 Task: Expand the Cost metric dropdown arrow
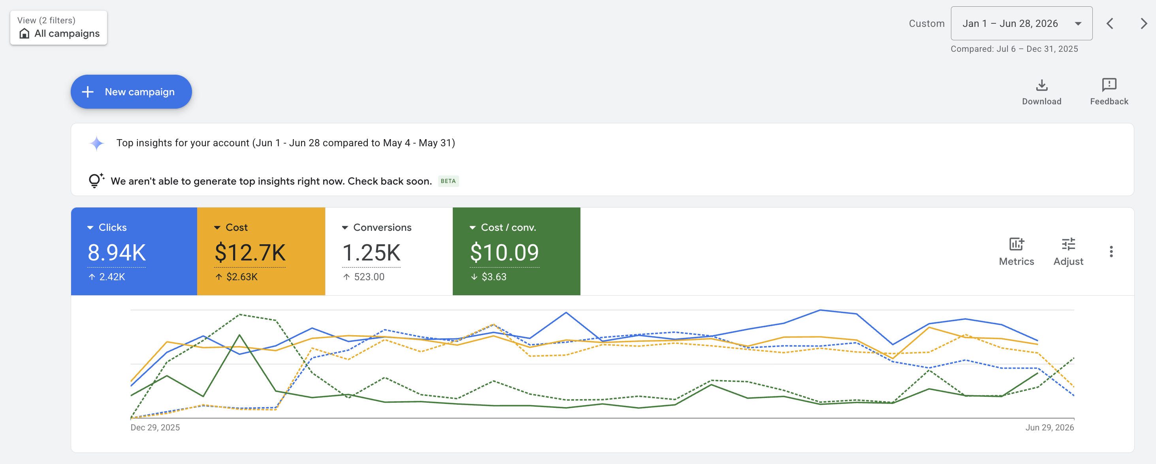click(x=217, y=228)
